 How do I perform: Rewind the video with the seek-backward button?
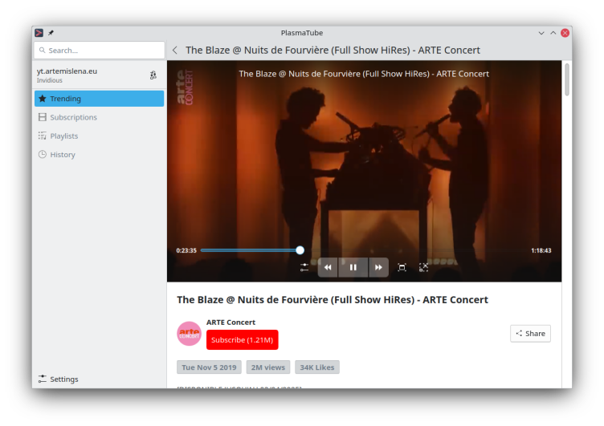(x=328, y=267)
